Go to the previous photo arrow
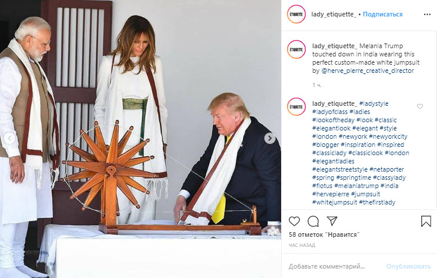The image size is (437, 278). pos(10,138)
